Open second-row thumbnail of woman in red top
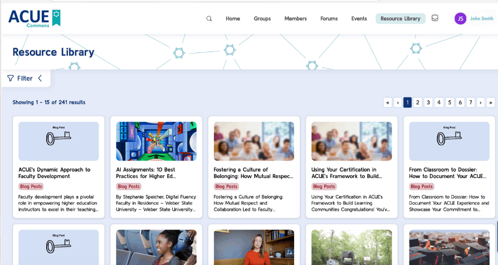This screenshot has height=265, width=498. click(254, 247)
